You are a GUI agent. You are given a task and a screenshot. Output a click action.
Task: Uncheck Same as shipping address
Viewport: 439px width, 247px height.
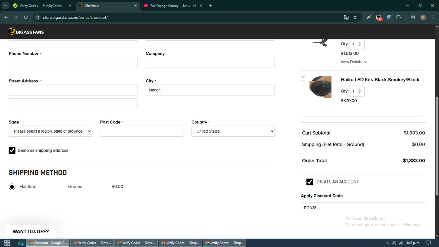[x=12, y=150]
